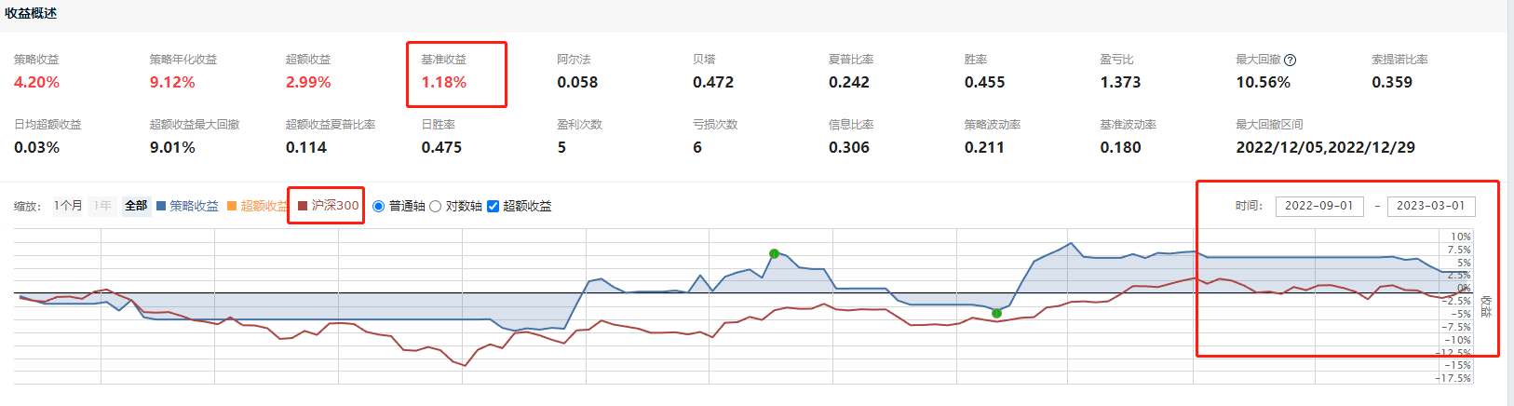Click the help icon beside 最大回撤
1514x406 pixels.
tap(1291, 60)
